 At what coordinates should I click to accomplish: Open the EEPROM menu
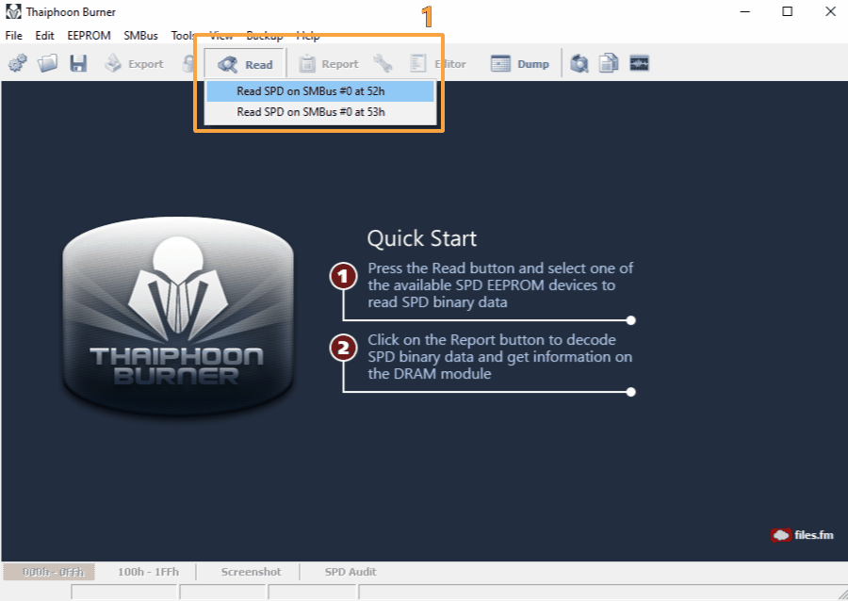(x=89, y=36)
